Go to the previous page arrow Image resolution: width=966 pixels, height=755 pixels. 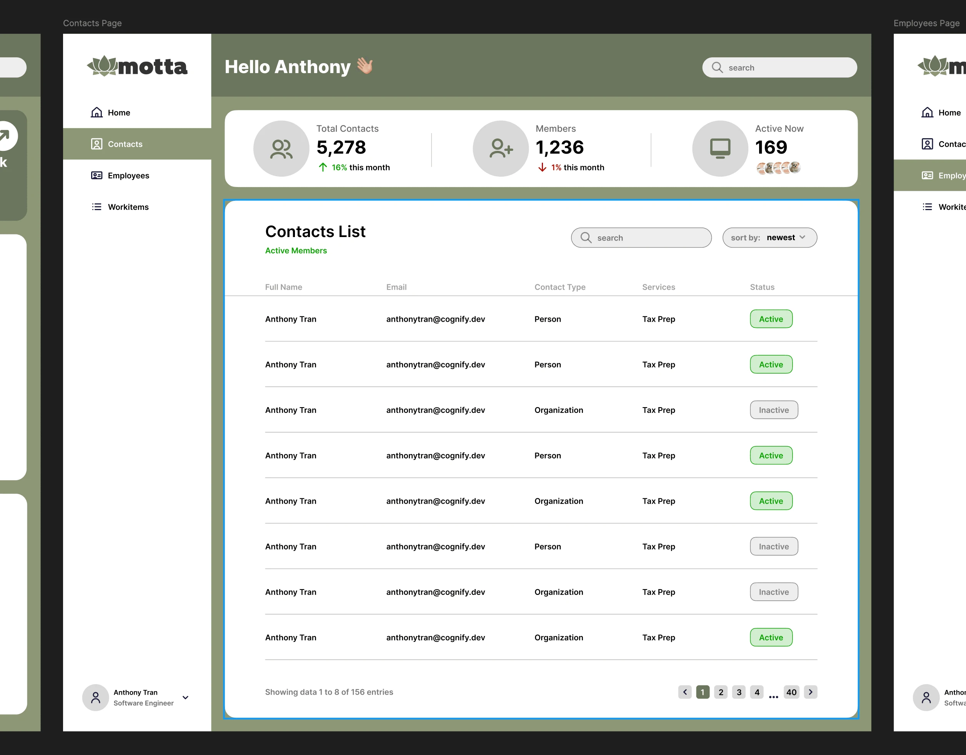[x=685, y=692]
